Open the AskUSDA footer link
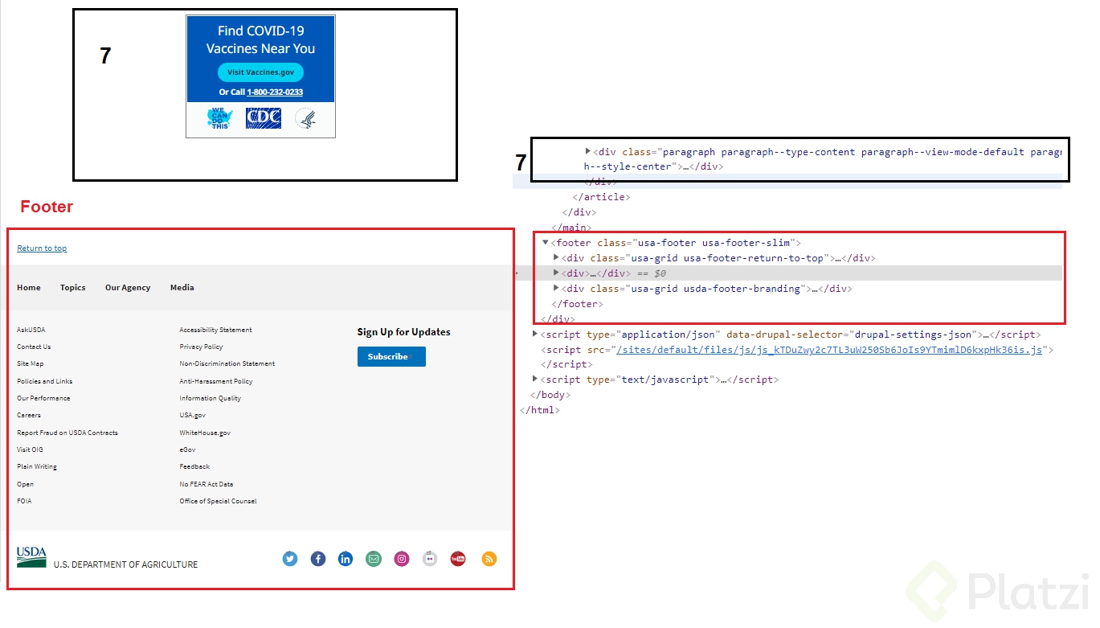This screenshot has height=628, width=1100. click(31, 330)
